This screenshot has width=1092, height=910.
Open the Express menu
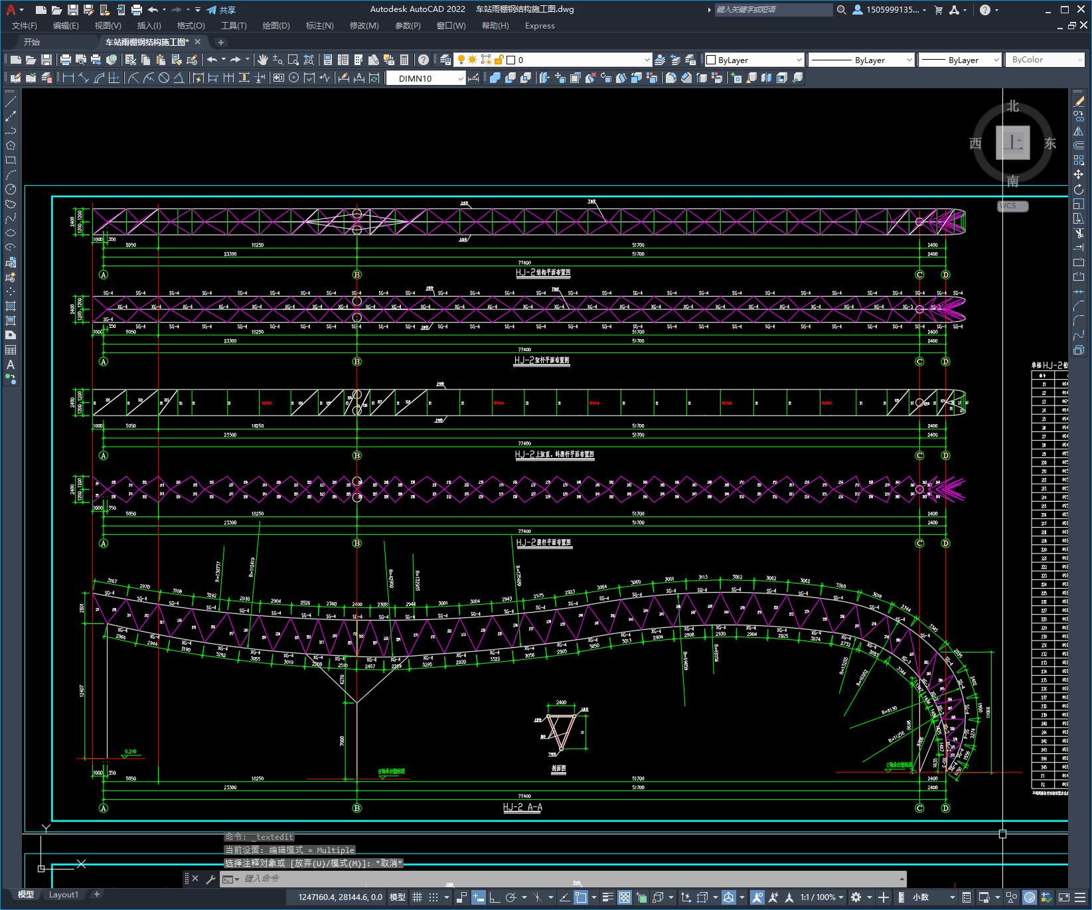(x=540, y=26)
